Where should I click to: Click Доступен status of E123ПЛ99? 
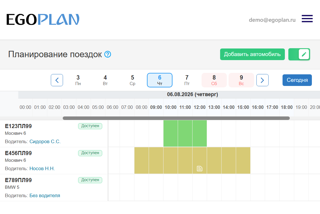[90, 126]
